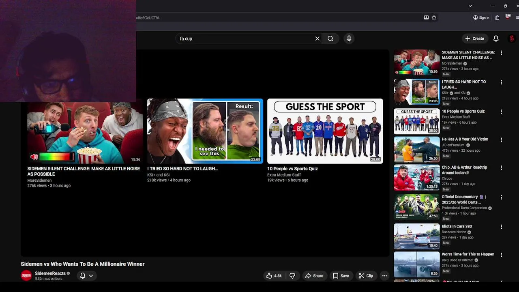Open options for sidebar I Tried So Hard
The height and width of the screenshot is (292, 519).
pyautogui.click(x=501, y=82)
